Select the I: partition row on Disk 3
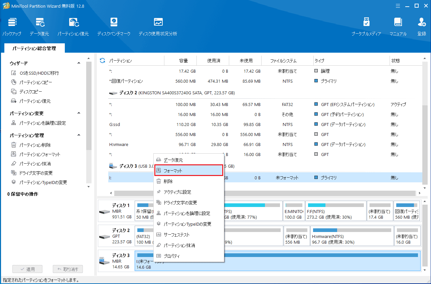This screenshot has height=284, width=431. [266, 178]
